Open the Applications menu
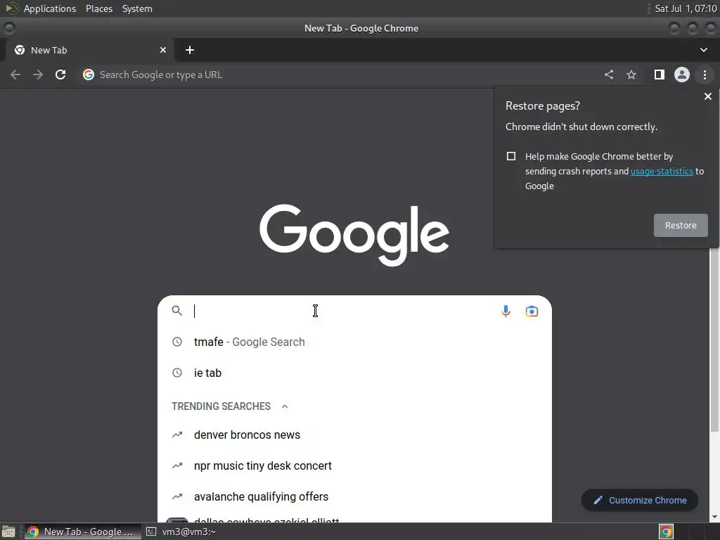Viewport: 720px width, 540px height. (x=50, y=8)
